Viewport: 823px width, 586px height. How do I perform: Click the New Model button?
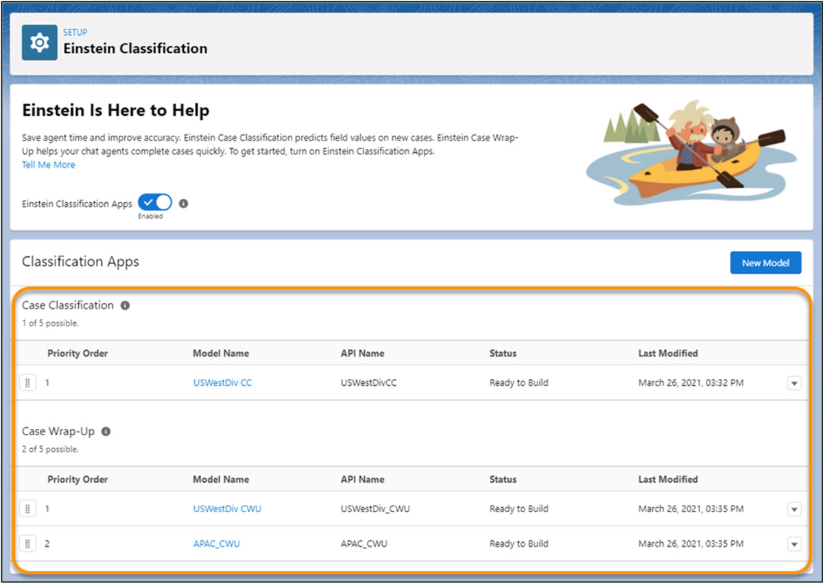(x=765, y=263)
